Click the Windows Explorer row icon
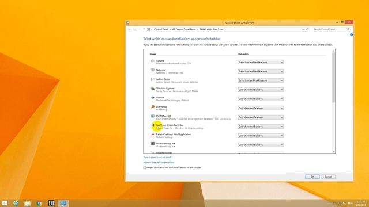The image size is (369, 207). (x=152, y=89)
